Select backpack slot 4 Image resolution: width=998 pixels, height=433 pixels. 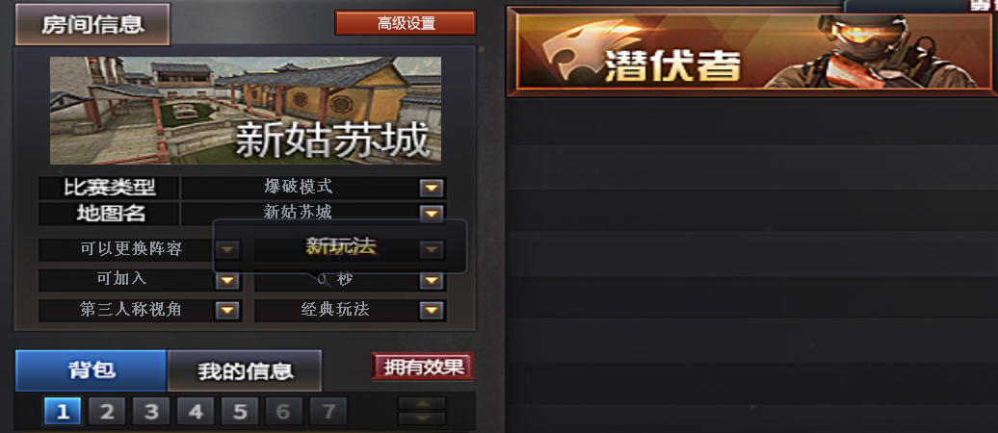point(196,412)
